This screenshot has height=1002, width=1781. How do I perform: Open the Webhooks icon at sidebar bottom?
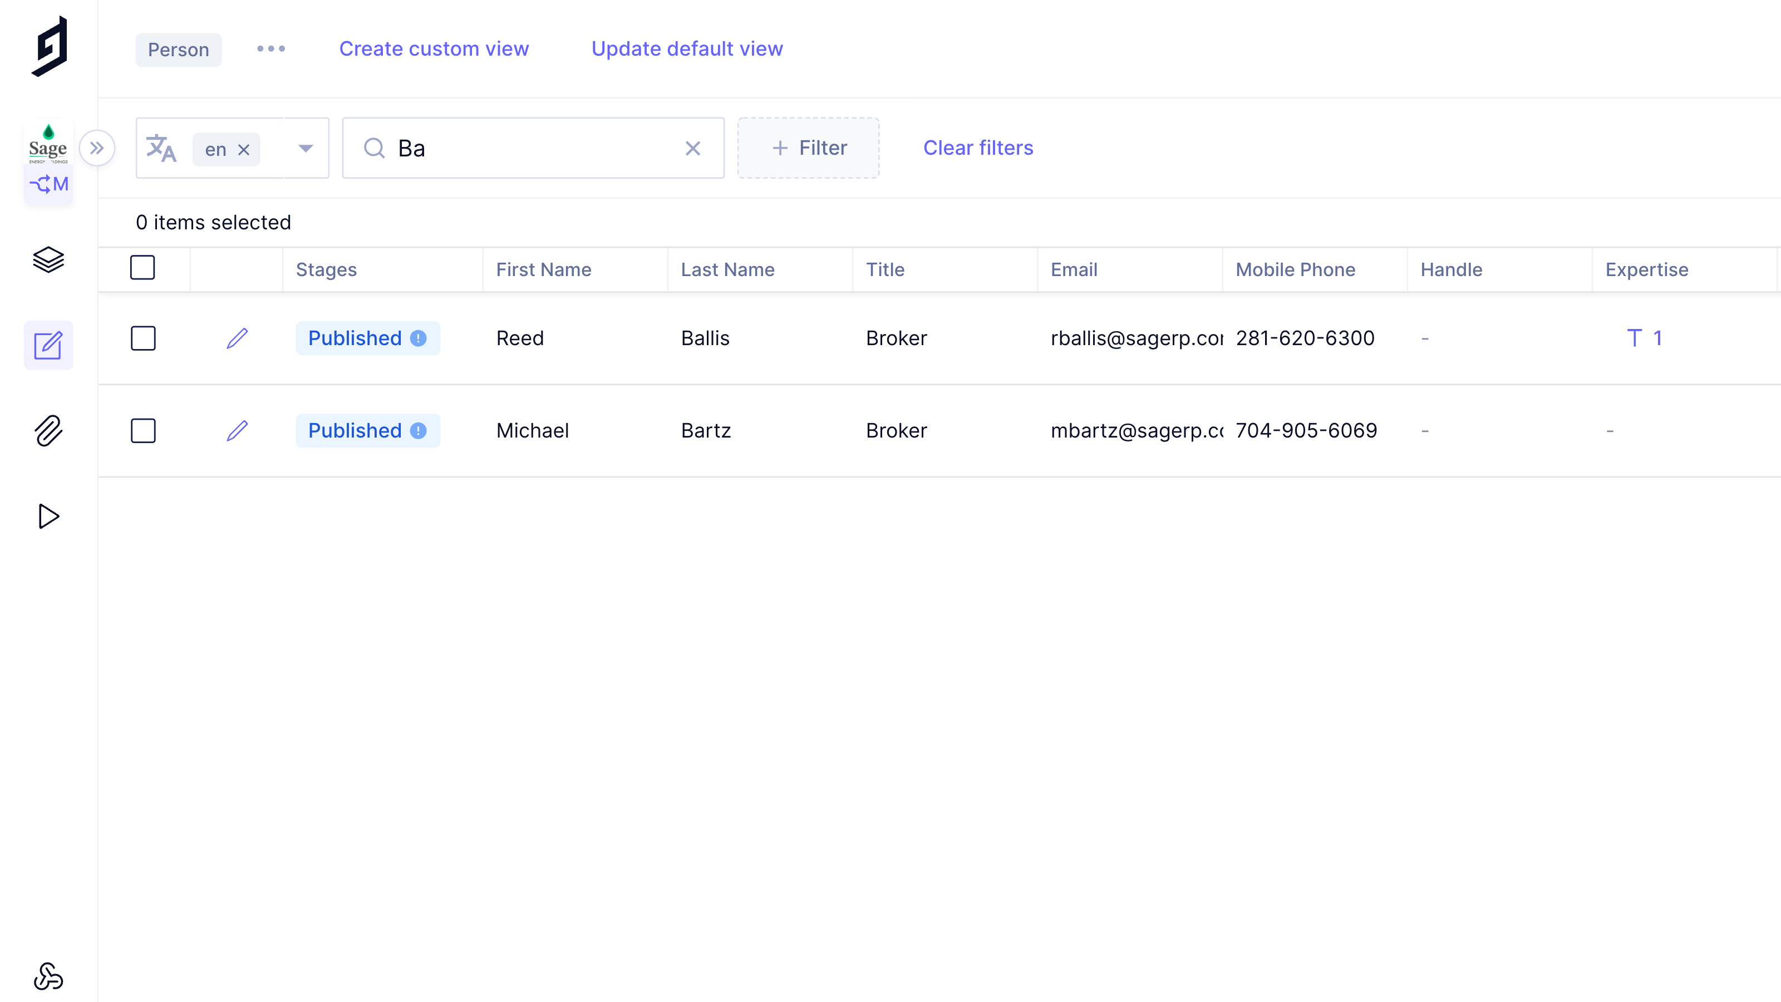[48, 976]
